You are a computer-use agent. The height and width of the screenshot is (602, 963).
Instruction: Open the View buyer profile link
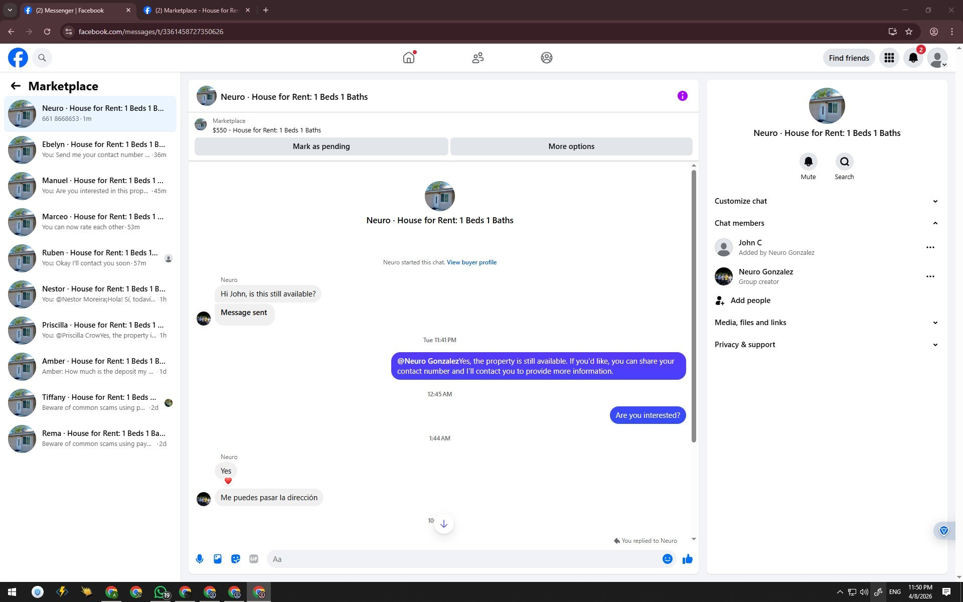pos(471,262)
